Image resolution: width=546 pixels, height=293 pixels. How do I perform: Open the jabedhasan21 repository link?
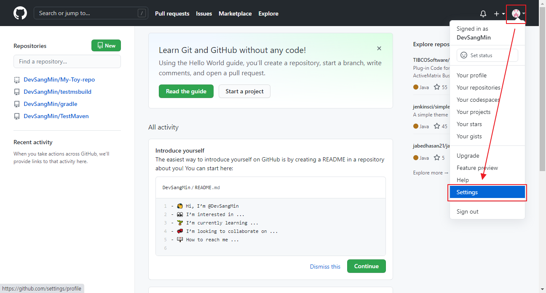tap(431, 146)
